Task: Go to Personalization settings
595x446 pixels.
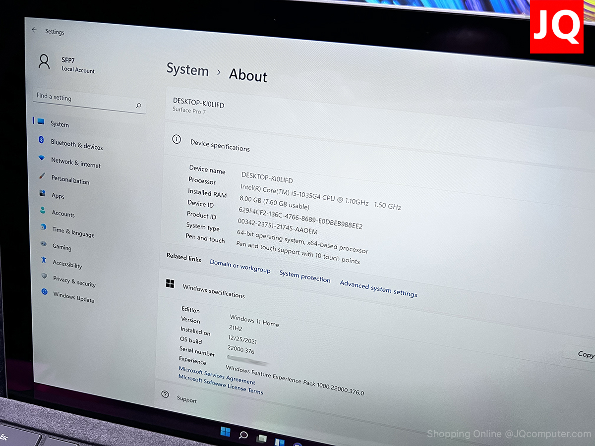Action: pos(70,180)
